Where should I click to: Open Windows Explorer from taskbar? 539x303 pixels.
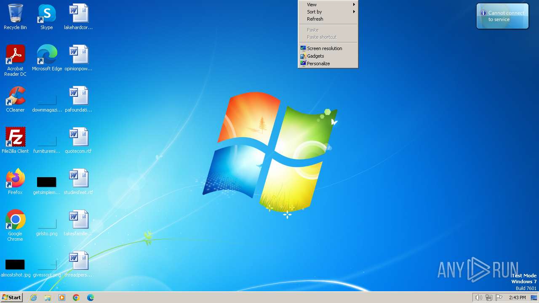(x=48, y=298)
